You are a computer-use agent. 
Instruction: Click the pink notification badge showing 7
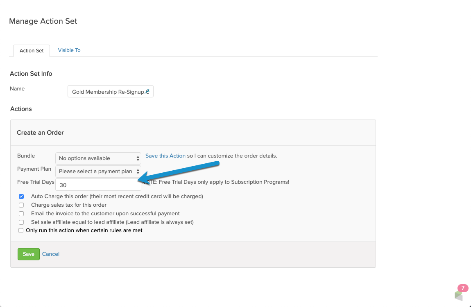point(463,288)
